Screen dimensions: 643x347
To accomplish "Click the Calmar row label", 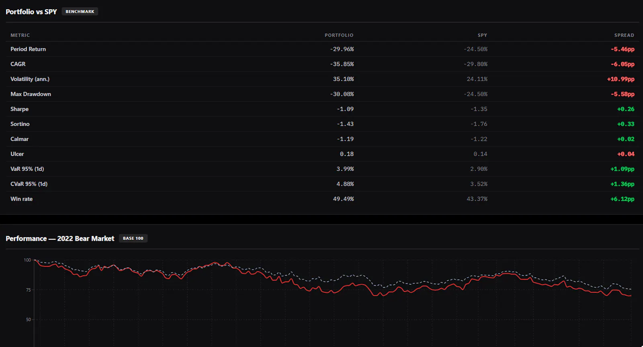I will 20,139.
